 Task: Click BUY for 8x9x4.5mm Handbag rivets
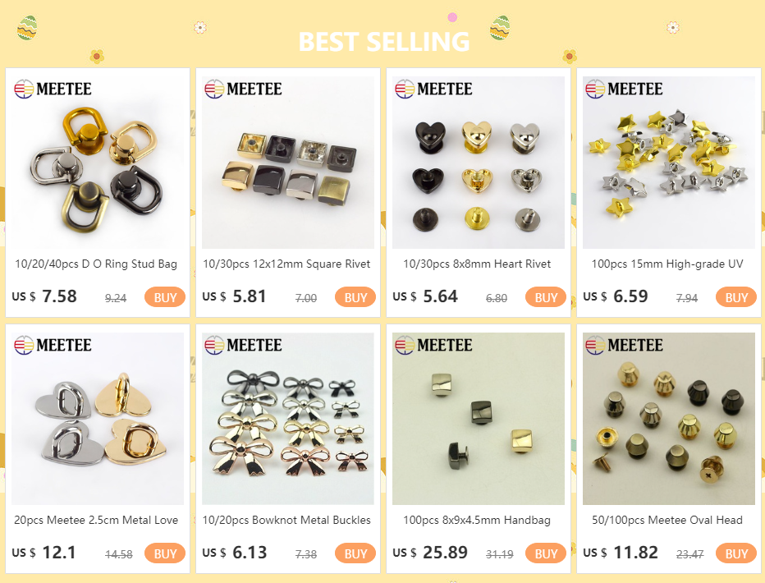tap(546, 553)
